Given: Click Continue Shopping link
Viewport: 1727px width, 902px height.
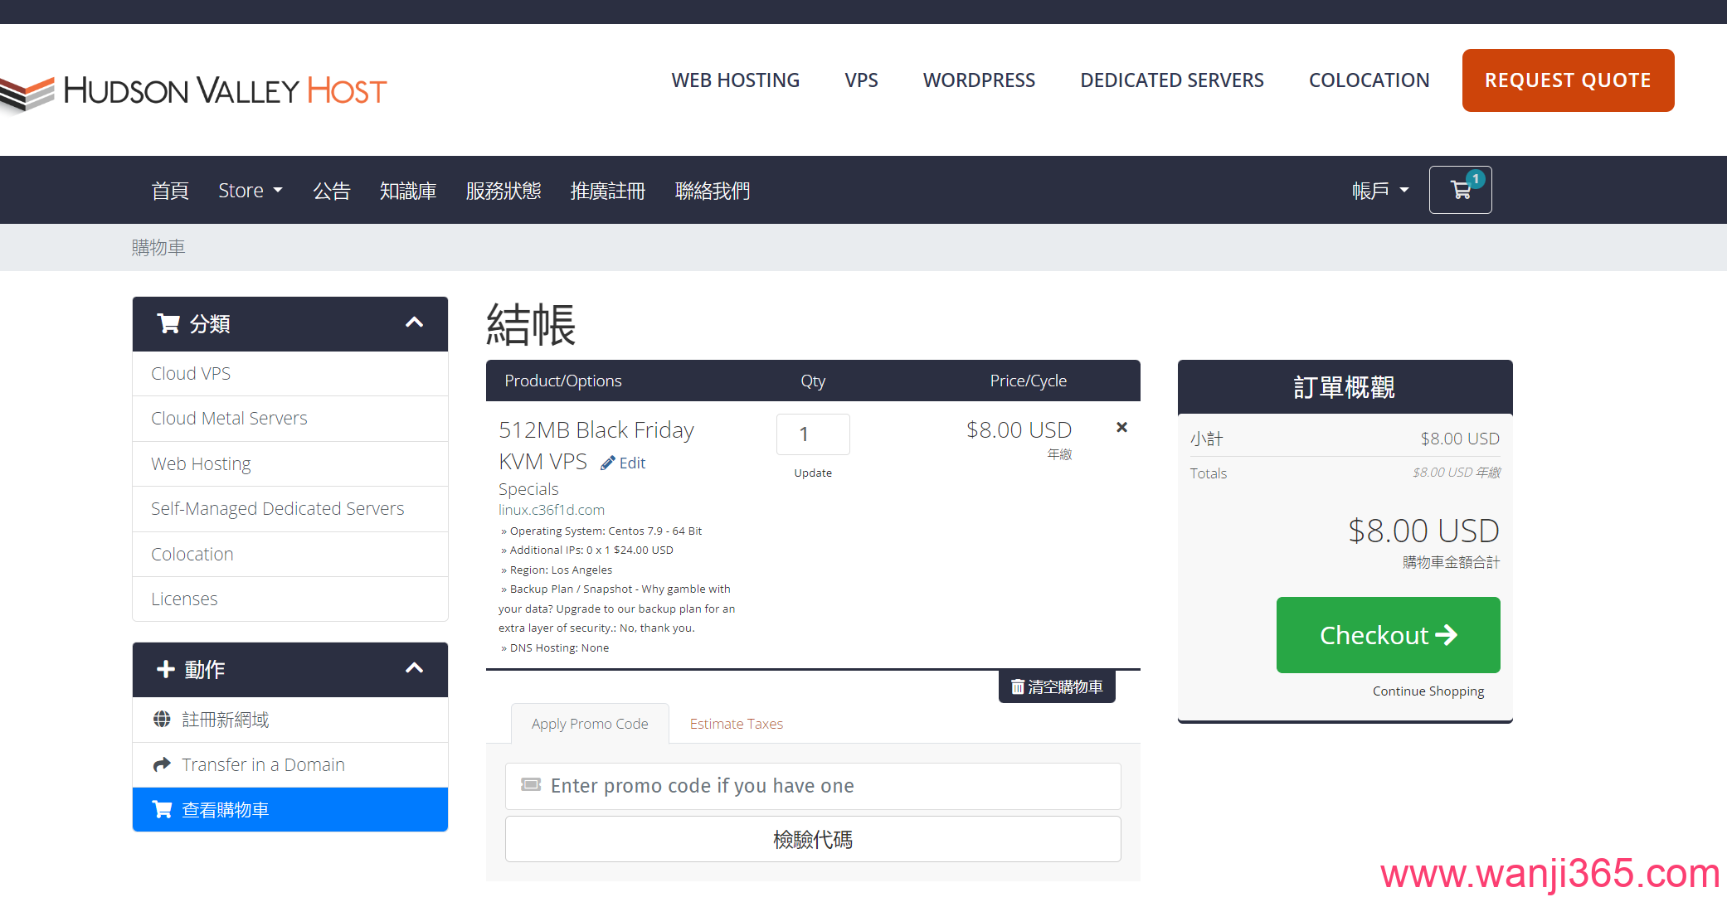Looking at the screenshot, I should click(1428, 691).
